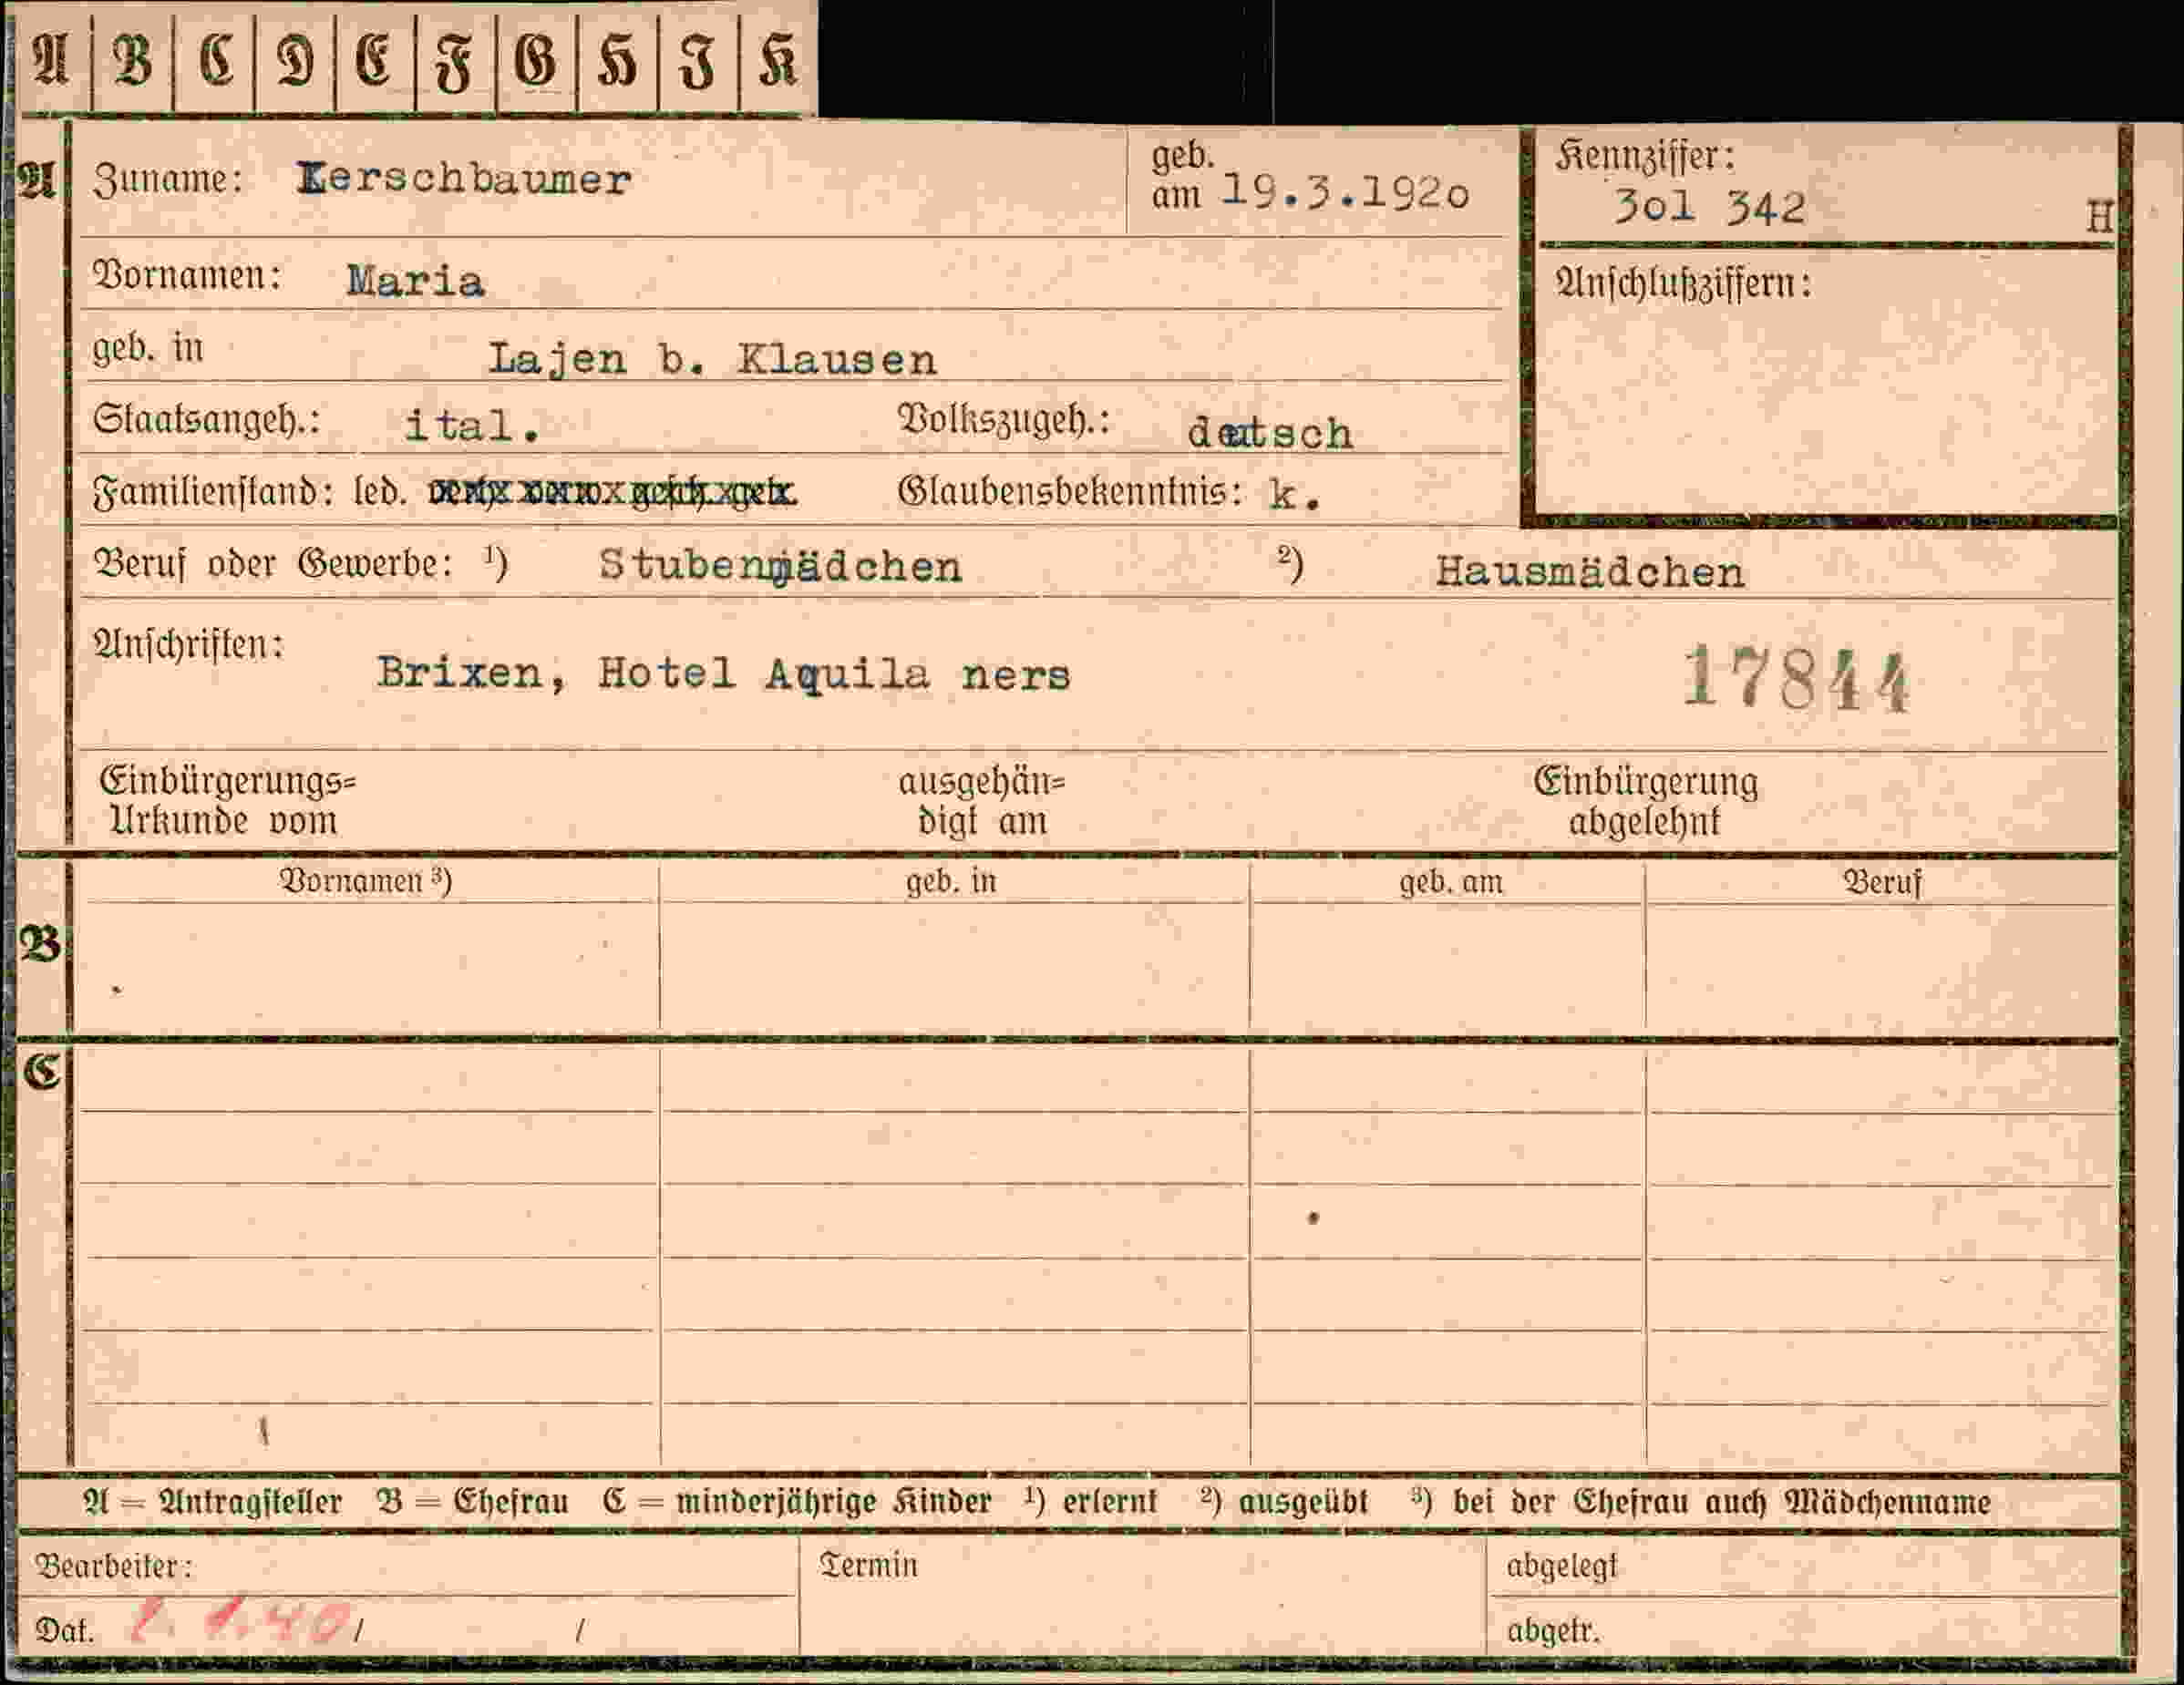Image resolution: width=2184 pixels, height=1685 pixels.
Task: Click the 'Einbürgerungs-Urkunde vom' label
Action: pyautogui.click(x=228, y=800)
